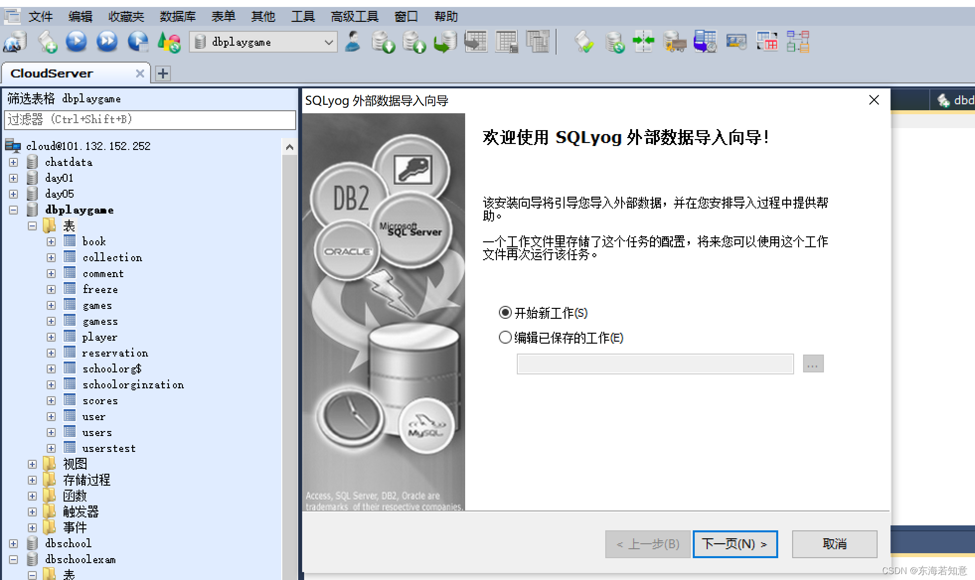Expand the 视图 folder
This screenshot has height=580, width=975.
[x=32, y=464]
